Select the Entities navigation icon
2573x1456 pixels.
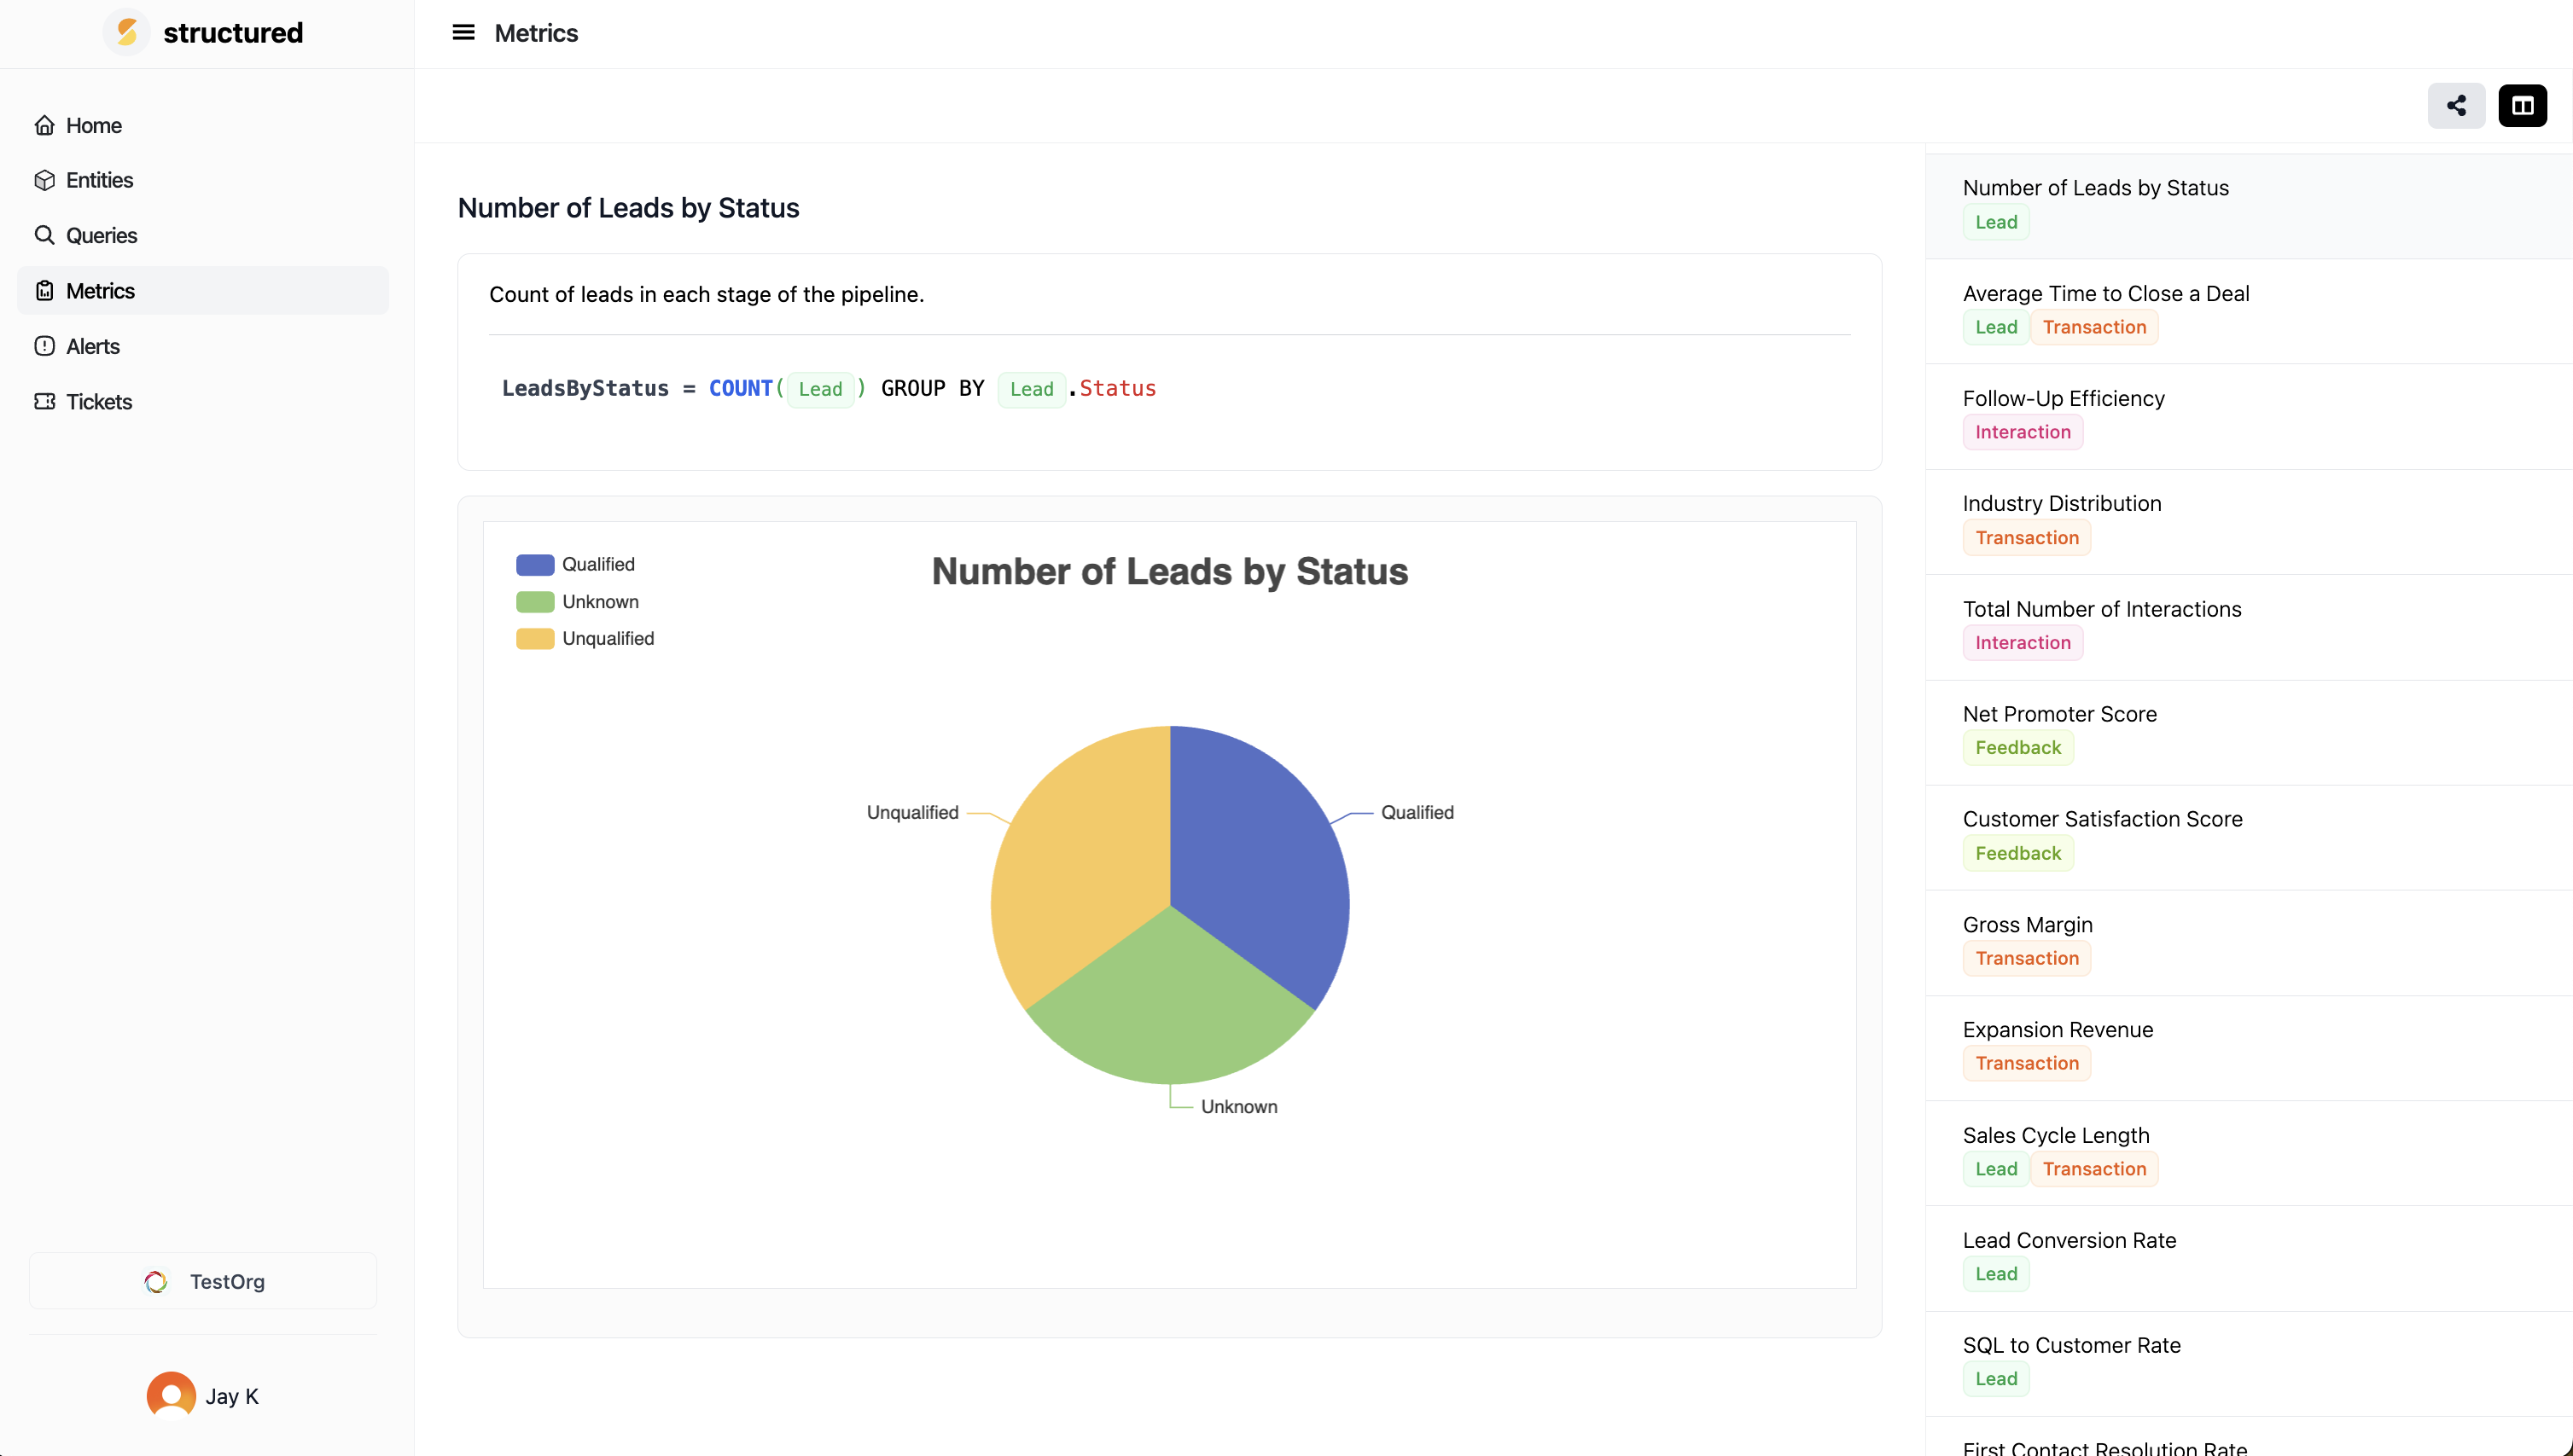click(x=44, y=180)
